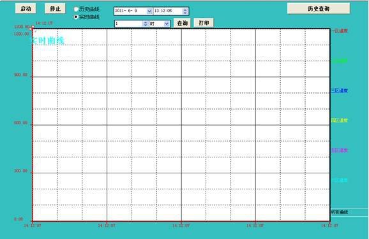
Task: Click the 启动 start button
Action: tap(26, 9)
